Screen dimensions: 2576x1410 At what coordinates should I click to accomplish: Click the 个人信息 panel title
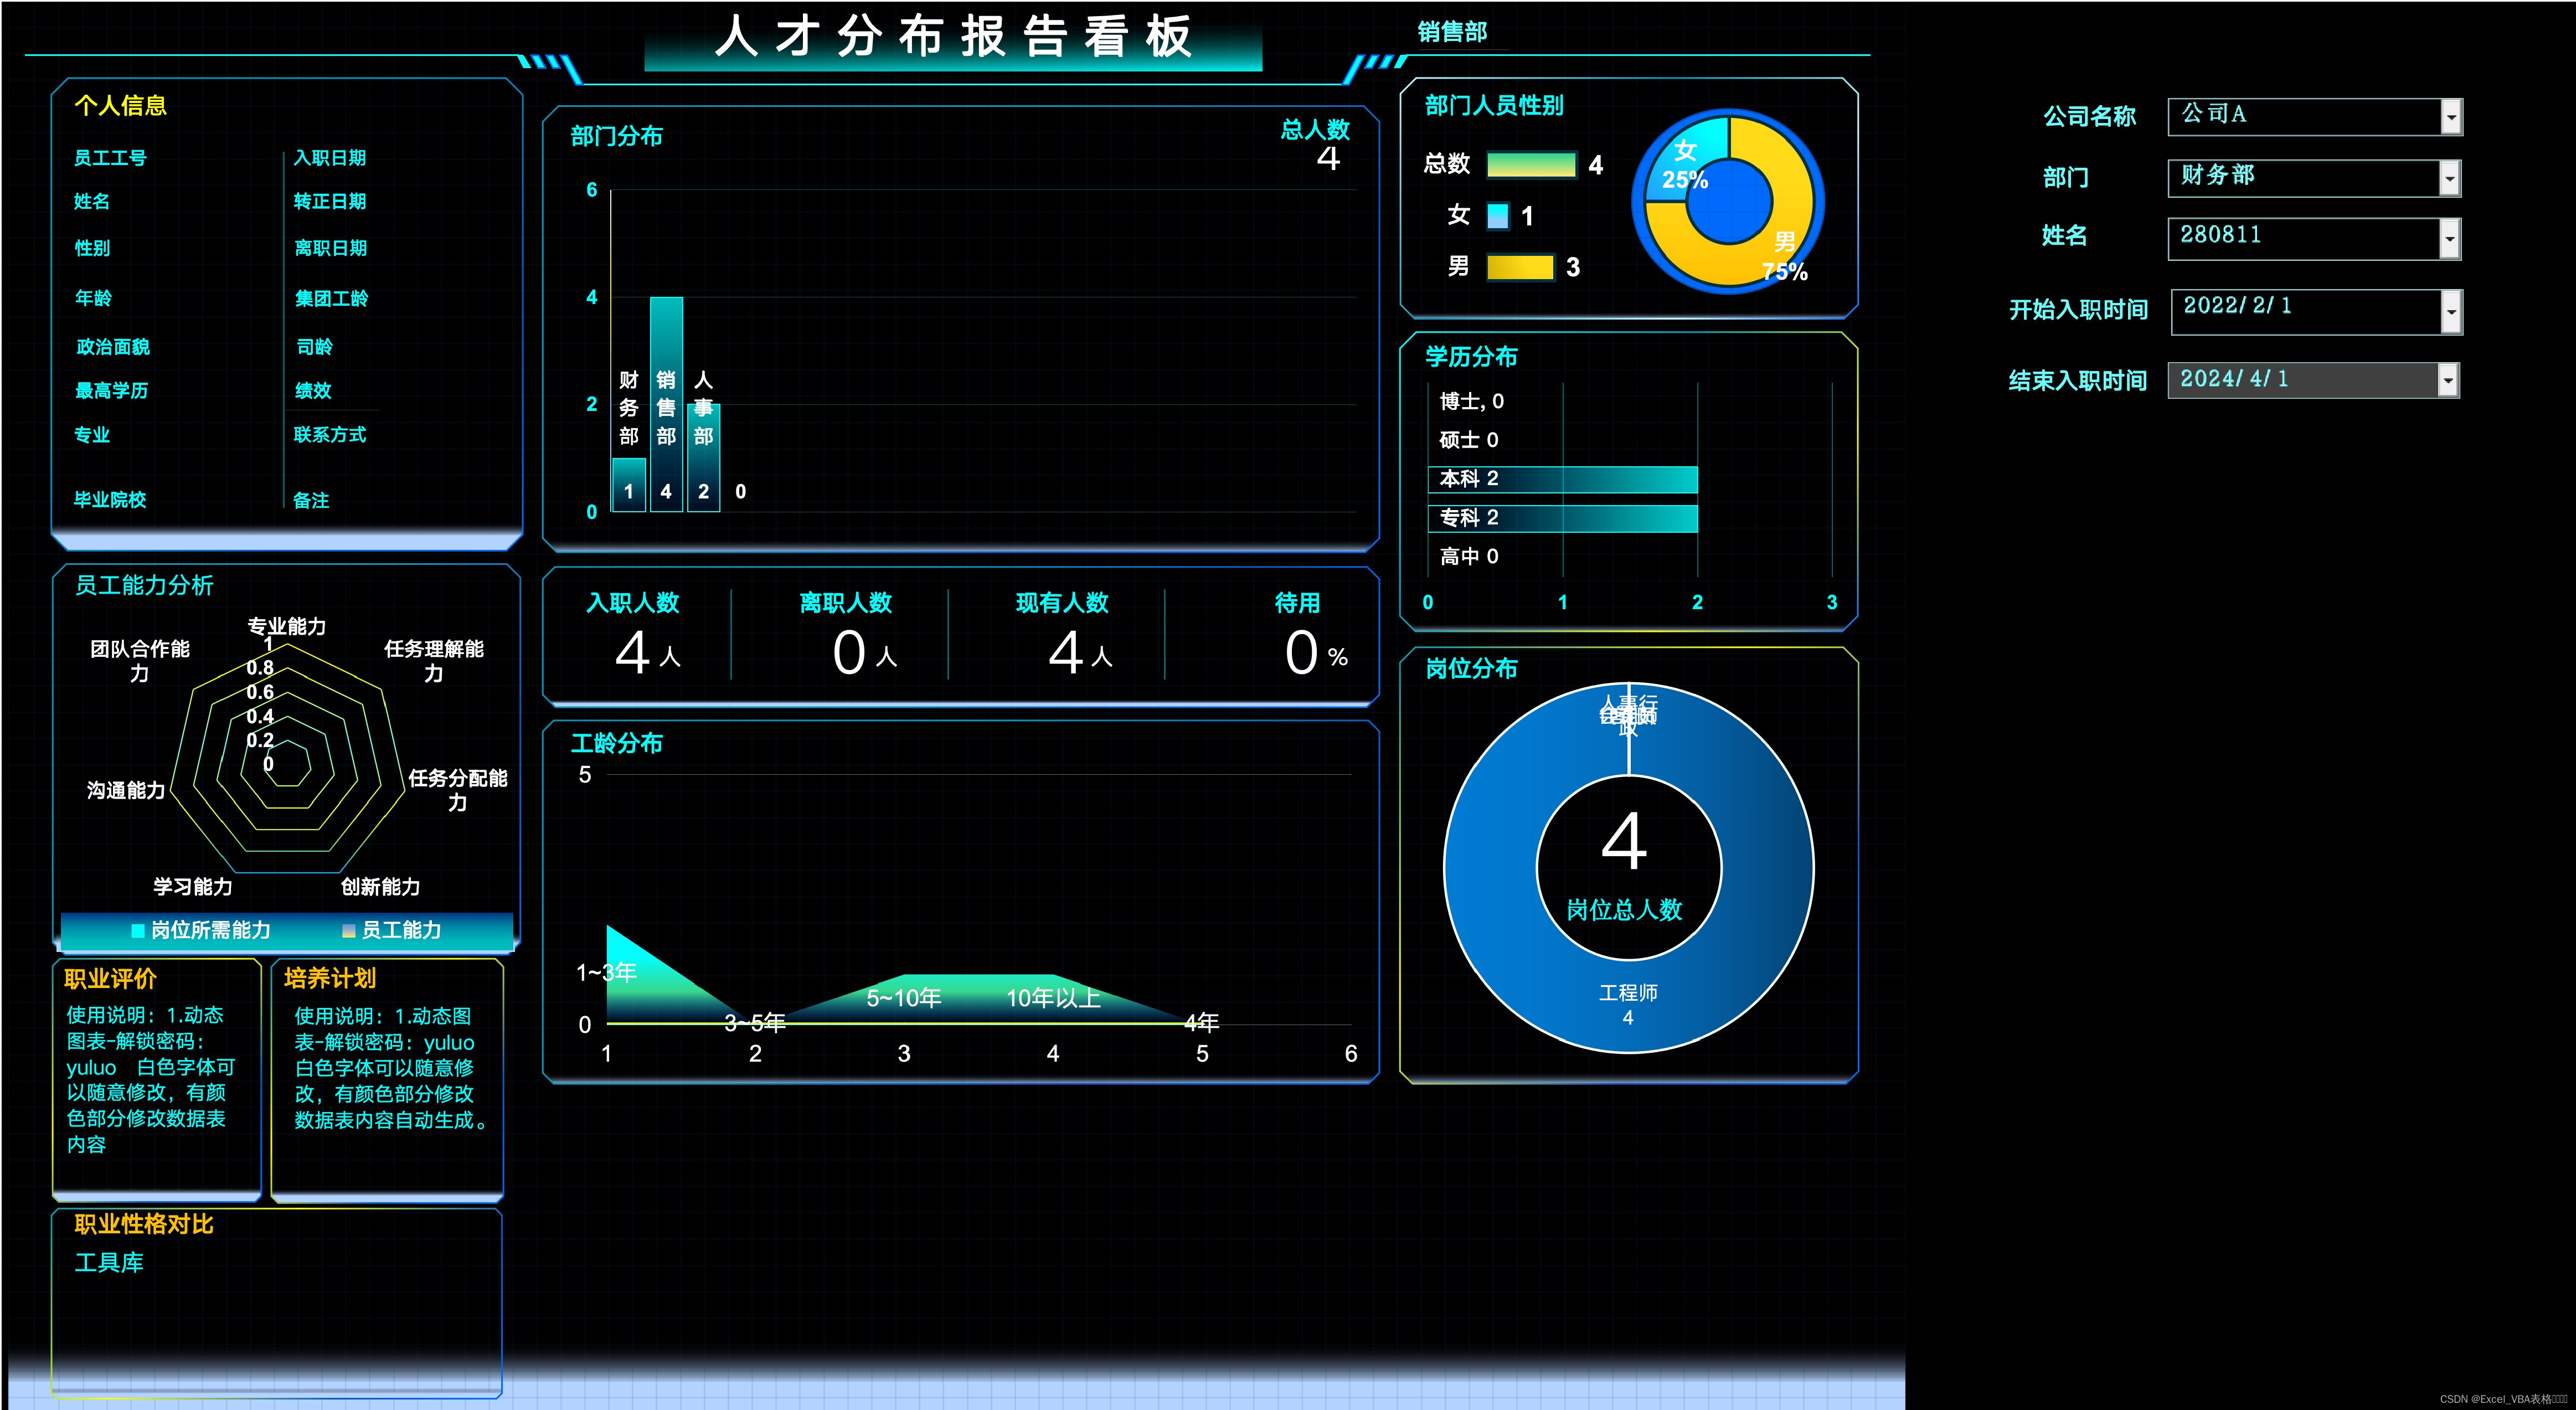click(x=120, y=105)
